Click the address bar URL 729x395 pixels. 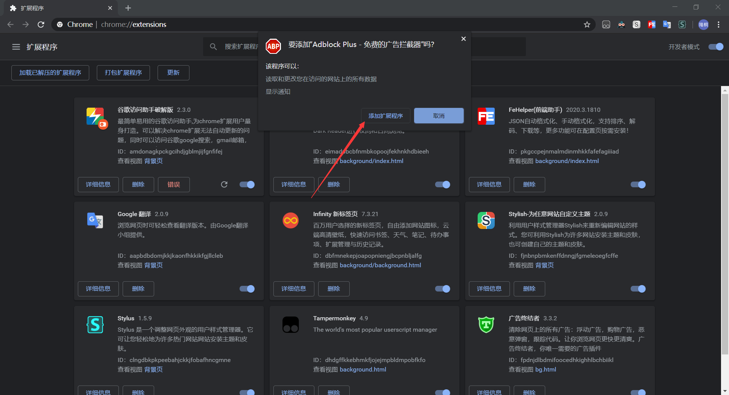pyautogui.click(x=134, y=25)
